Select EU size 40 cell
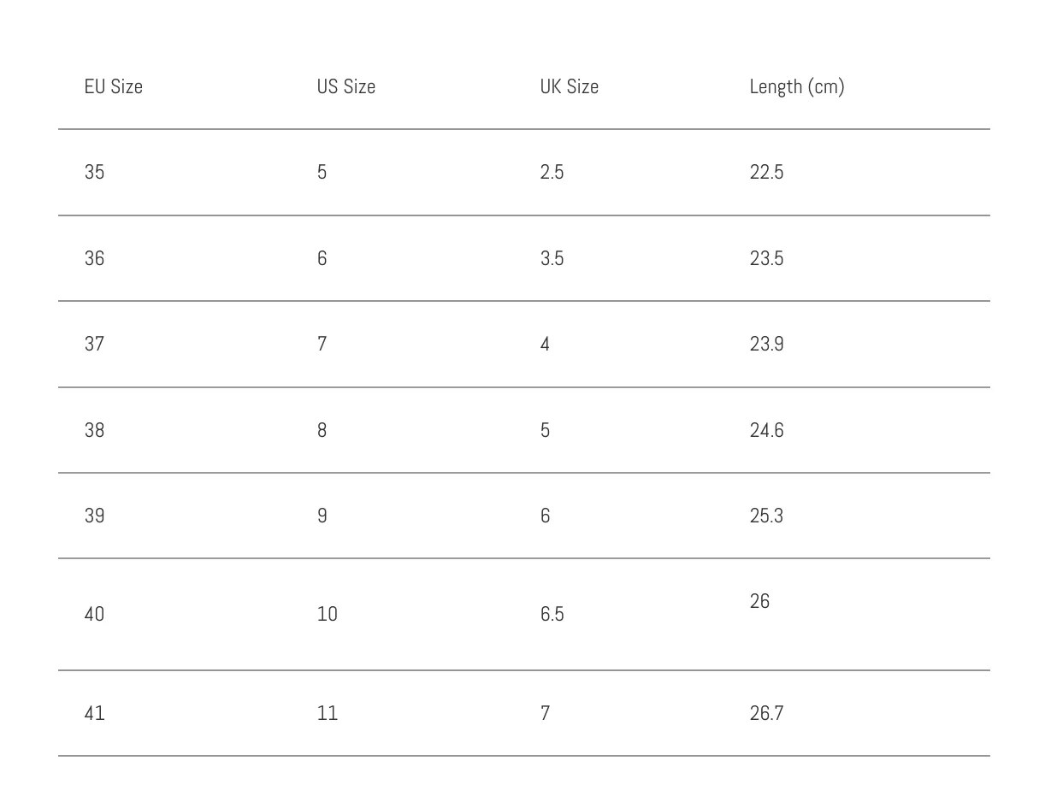This screenshot has height=796, width=1051. [94, 614]
